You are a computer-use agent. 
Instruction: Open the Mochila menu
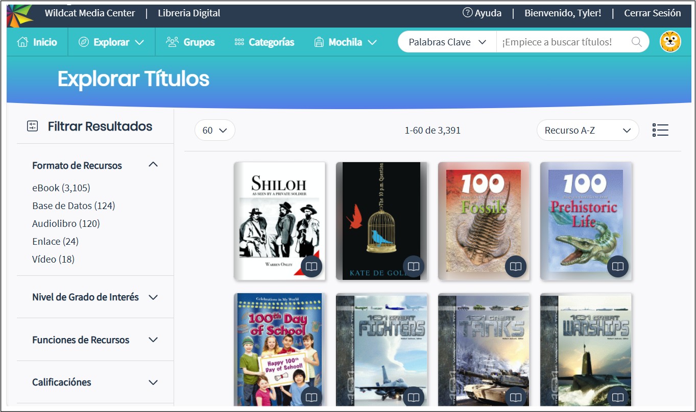345,42
